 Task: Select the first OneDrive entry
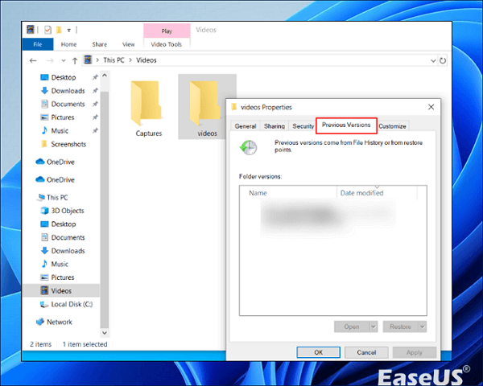pyautogui.click(x=60, y=162)
